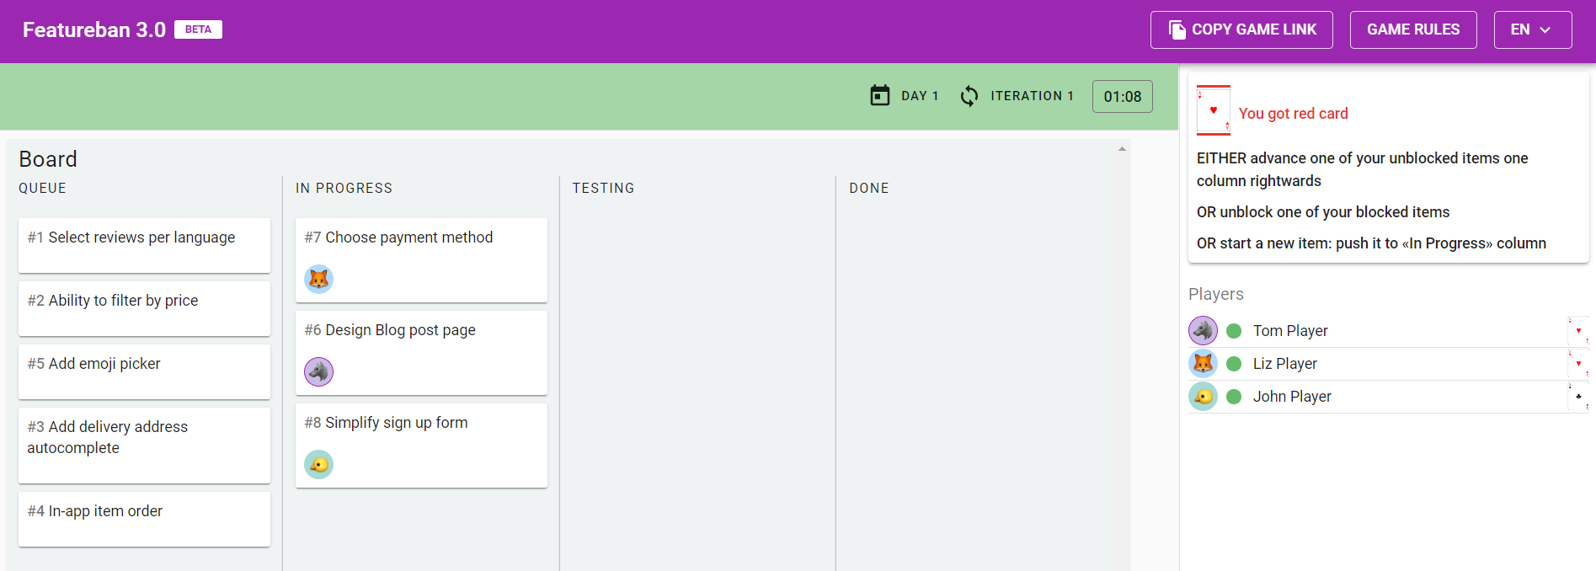Click the Liz Player name
1596x571 pixels.
pyautogui.click(x=1285, y=364)
